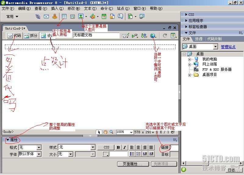244x175 pixels.
Task: Open the 100% zoom level dropdown
Action: [x=131, y=132]
